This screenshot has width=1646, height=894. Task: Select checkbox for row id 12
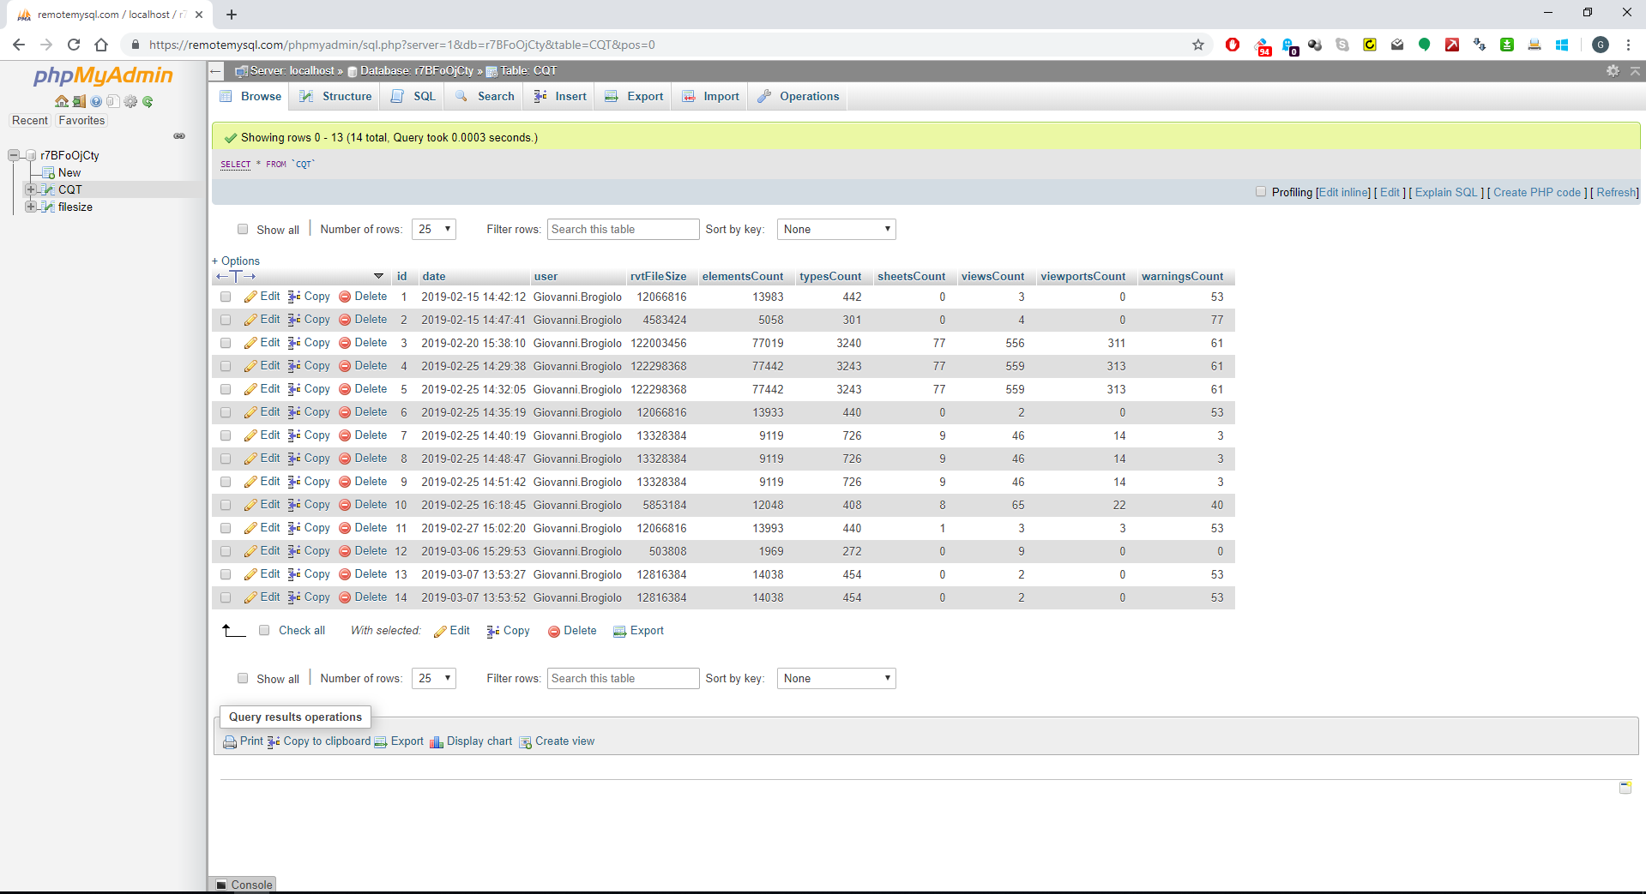[x=226, y=551]
